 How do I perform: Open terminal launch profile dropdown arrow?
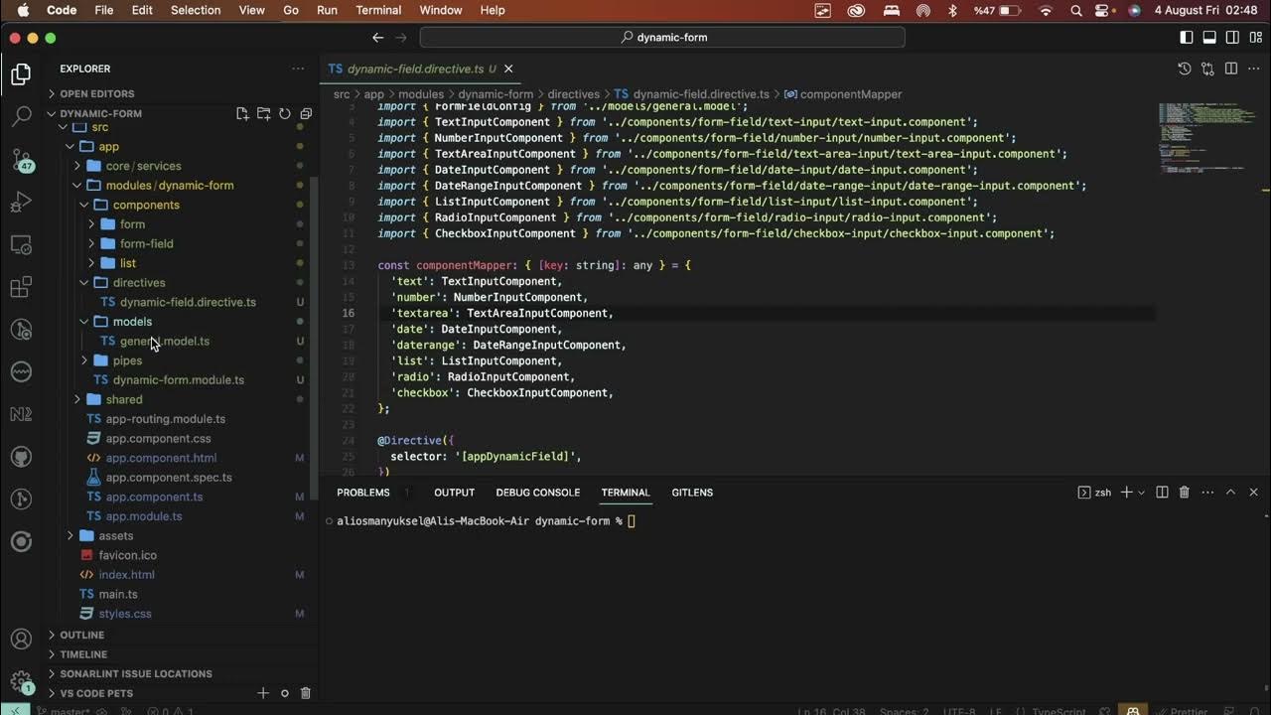1141,493
